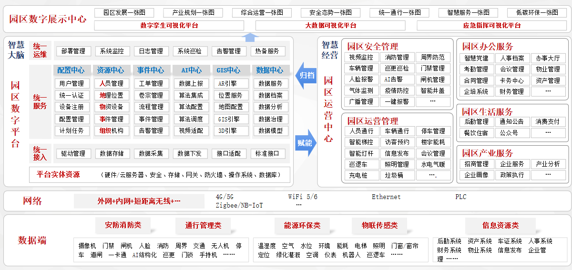Screen dimensions: 572x270
Task: Open the 充电桩 item
Action: point(358,175)
